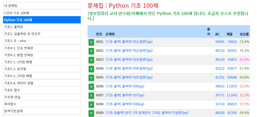
Task: Click the green Y badge for problem 6001
Action: click(91, 42)
